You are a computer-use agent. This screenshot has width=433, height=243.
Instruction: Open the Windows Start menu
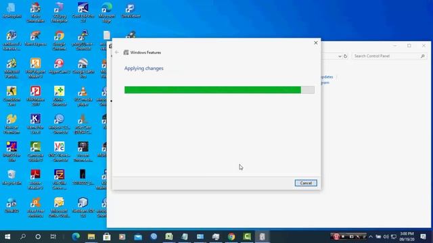click(7, 236)
